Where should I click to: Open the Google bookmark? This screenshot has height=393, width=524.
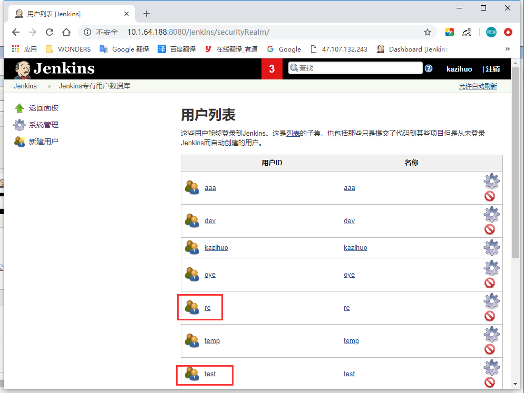click(284, 49)
